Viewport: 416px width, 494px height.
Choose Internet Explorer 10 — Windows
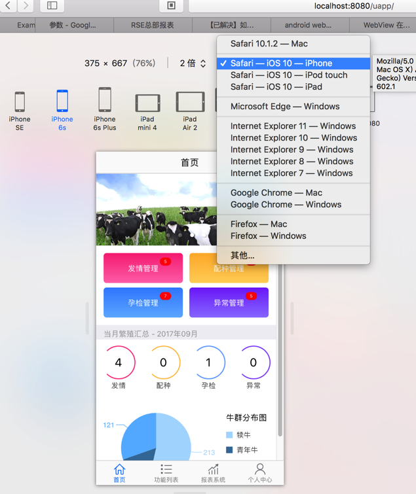click(x=293, y=137)
